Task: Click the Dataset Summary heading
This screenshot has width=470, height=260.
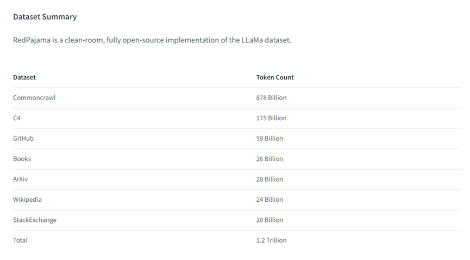Action: pyautogui.click(x=45, y=17)
